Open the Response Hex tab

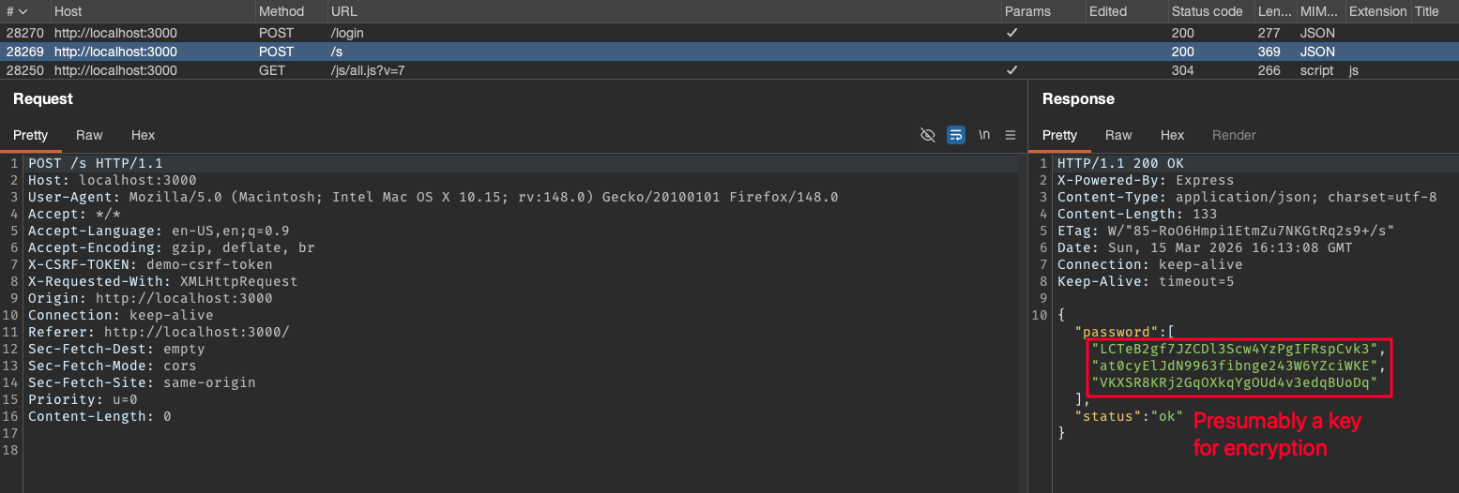click(x=1173, y=135)
